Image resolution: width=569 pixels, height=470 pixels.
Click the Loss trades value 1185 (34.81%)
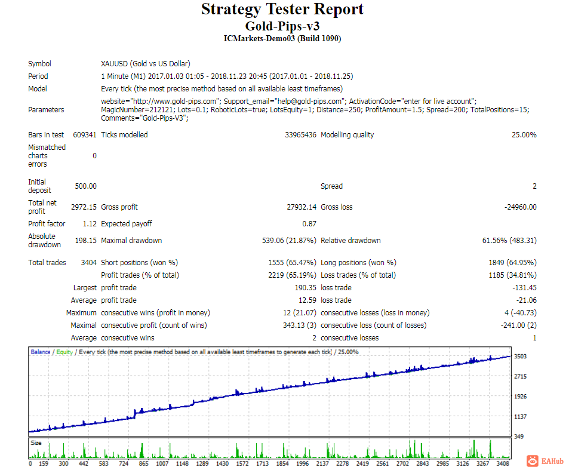point(513,275)
